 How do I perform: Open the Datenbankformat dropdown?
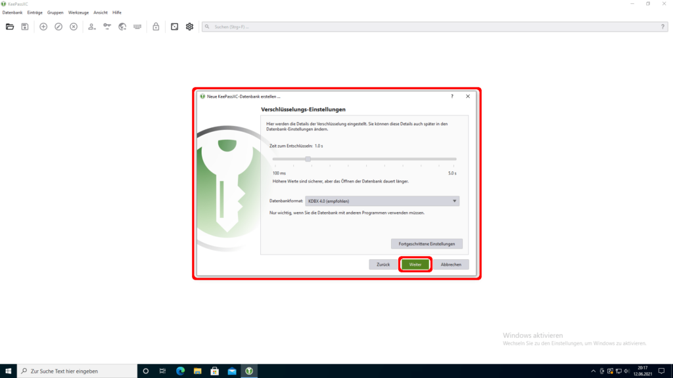(382, 201)
